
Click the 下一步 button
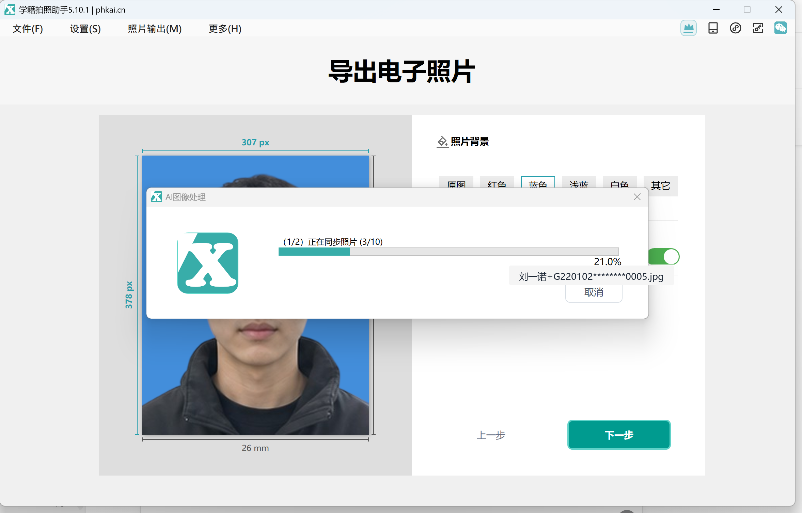click(x=619, y=435)
